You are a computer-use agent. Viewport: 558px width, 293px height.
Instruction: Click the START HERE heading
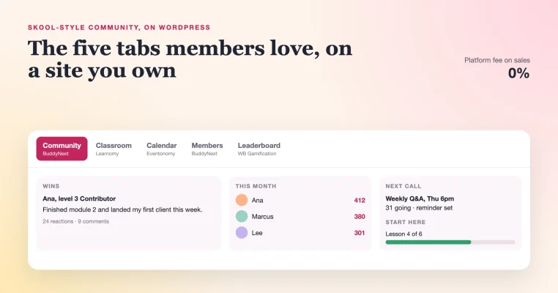click(x=406, y=222)
